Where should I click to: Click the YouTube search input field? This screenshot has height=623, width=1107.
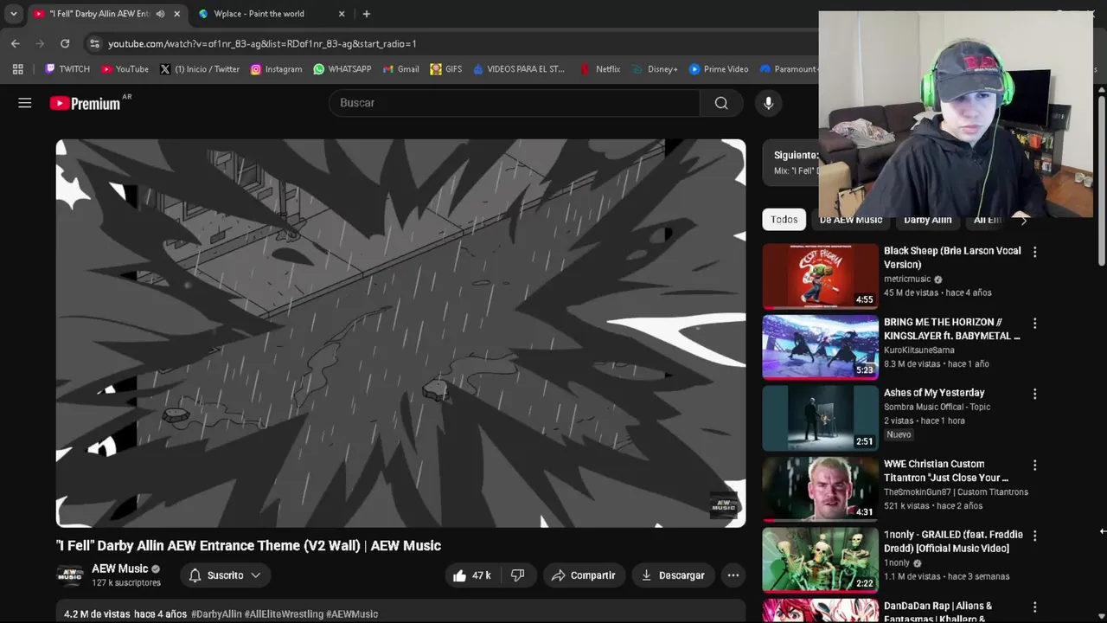pos(515,103)
